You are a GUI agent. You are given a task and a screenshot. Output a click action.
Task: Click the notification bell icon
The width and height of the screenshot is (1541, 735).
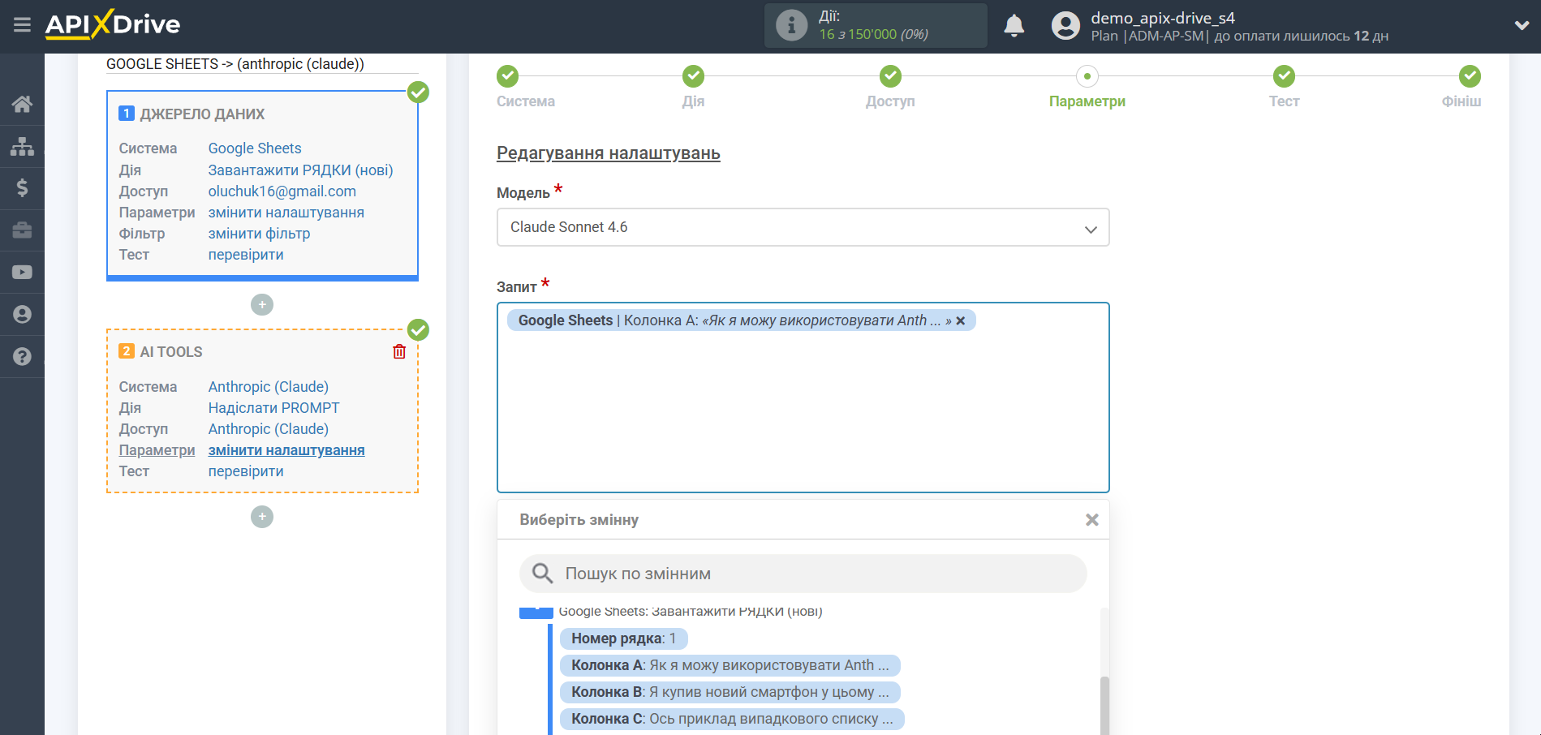coord(1014,26)
